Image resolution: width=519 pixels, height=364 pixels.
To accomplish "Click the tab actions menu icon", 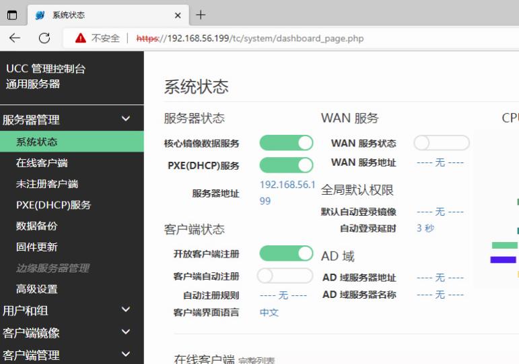I will click(12, 15).
